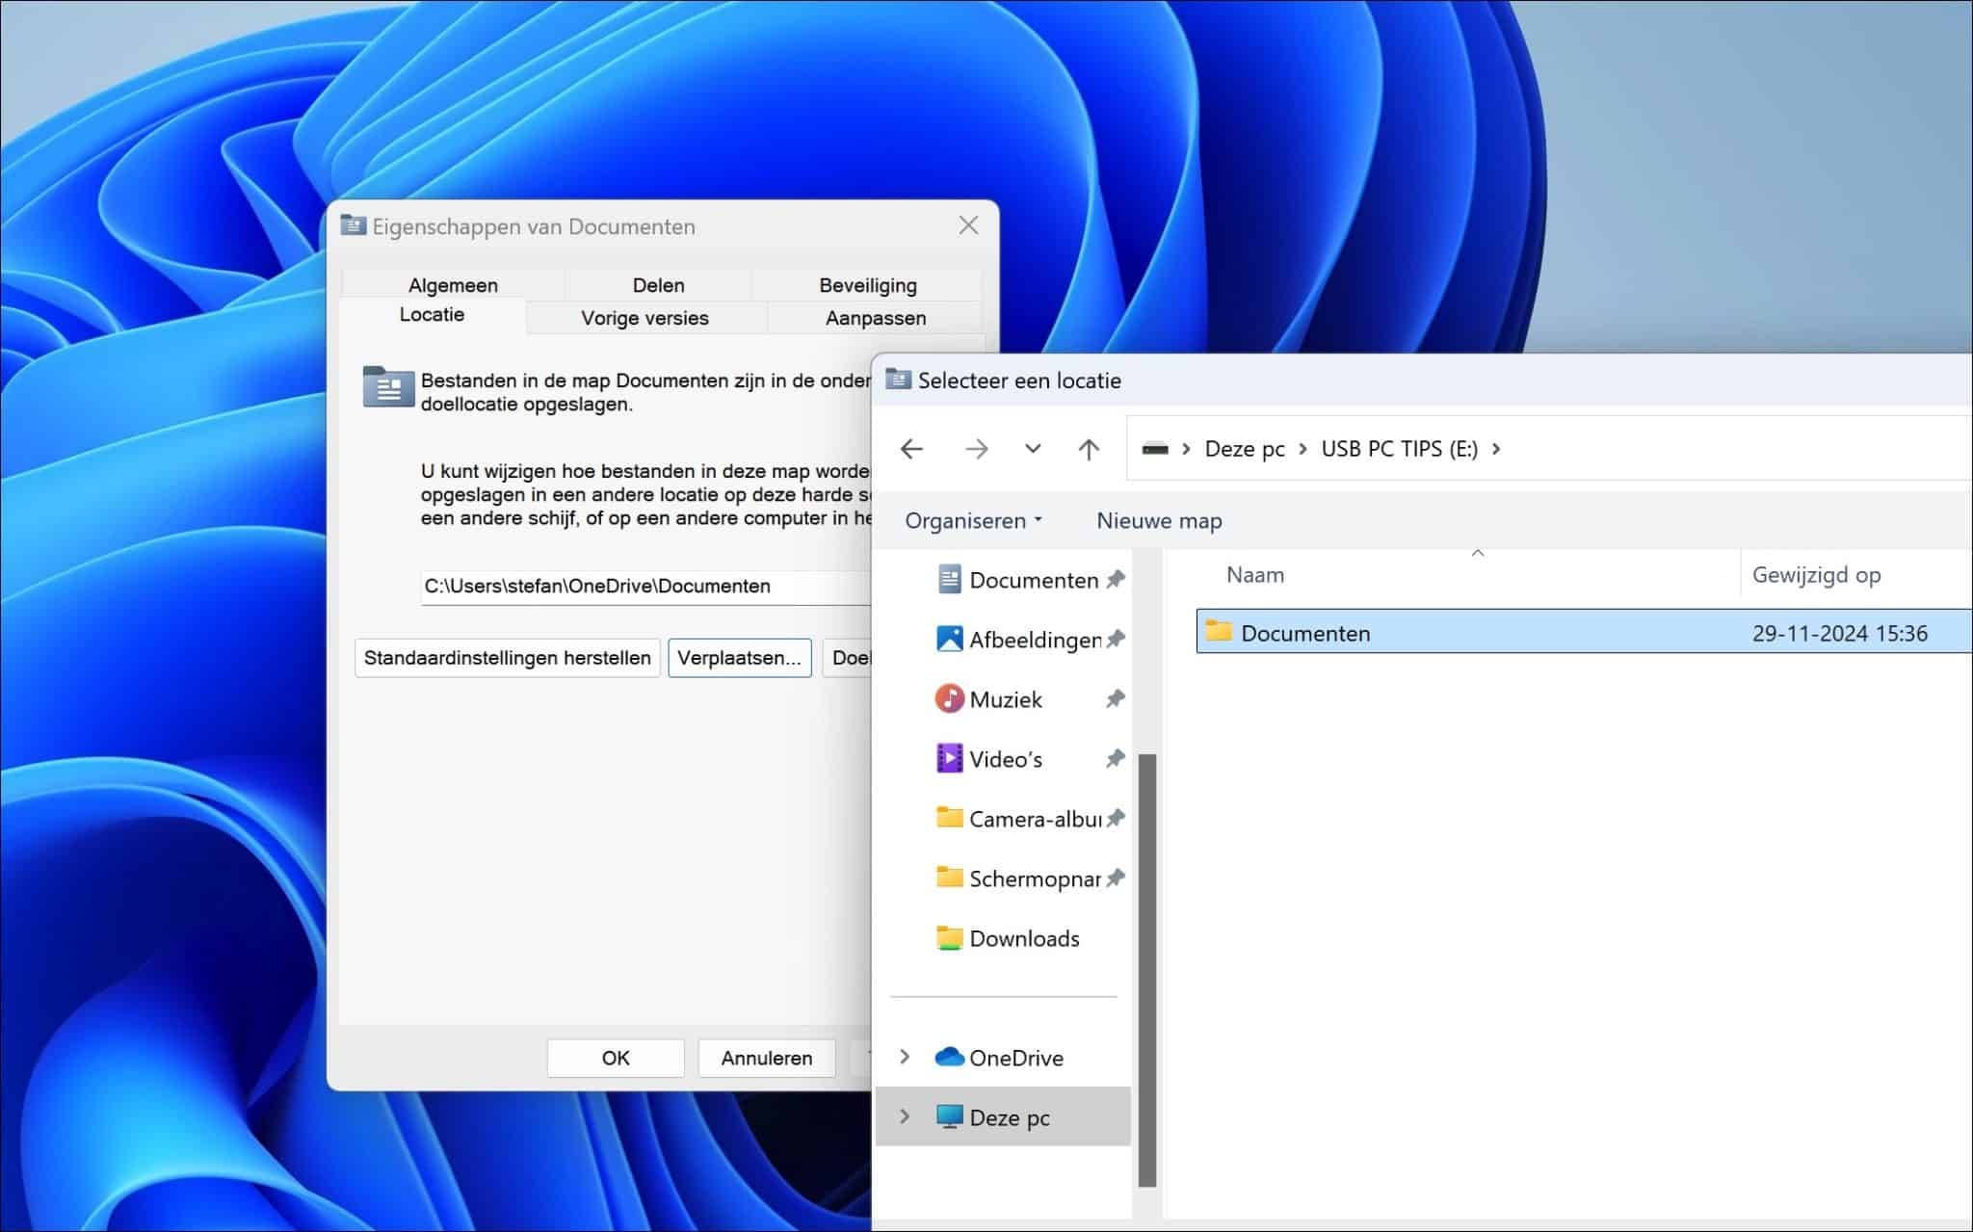1973x1232 pixels.
Task: Go up one folder level arrow
Action: [x=1089, y=449]
